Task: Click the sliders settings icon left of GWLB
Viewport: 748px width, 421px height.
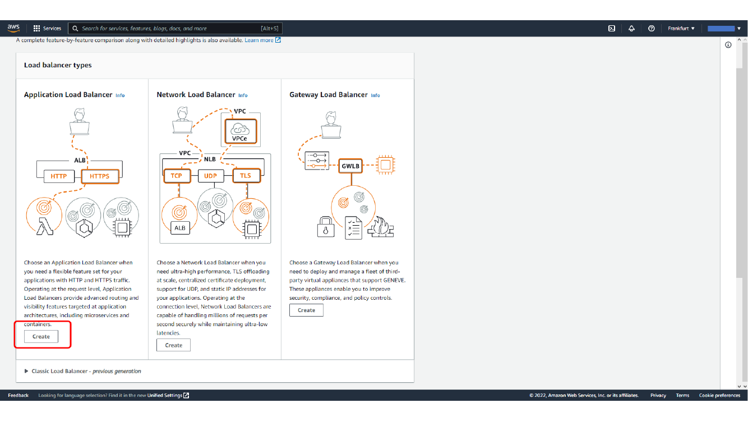Action: pos(316,161)
